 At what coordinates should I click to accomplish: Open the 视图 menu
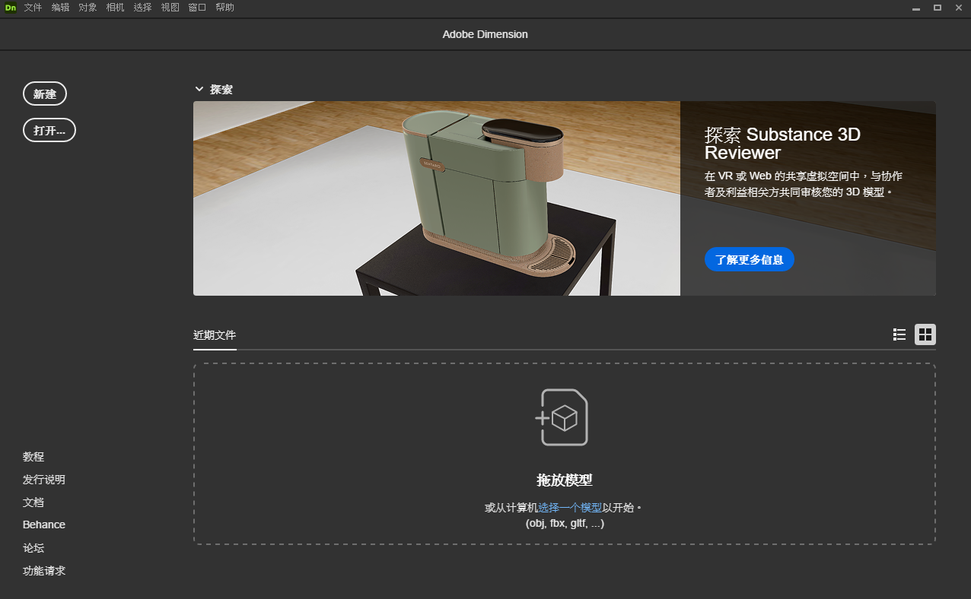point(170,8)
